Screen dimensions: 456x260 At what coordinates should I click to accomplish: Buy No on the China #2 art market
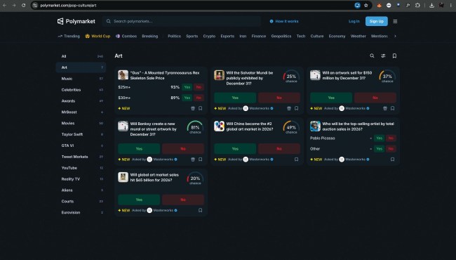coord(279,149)
